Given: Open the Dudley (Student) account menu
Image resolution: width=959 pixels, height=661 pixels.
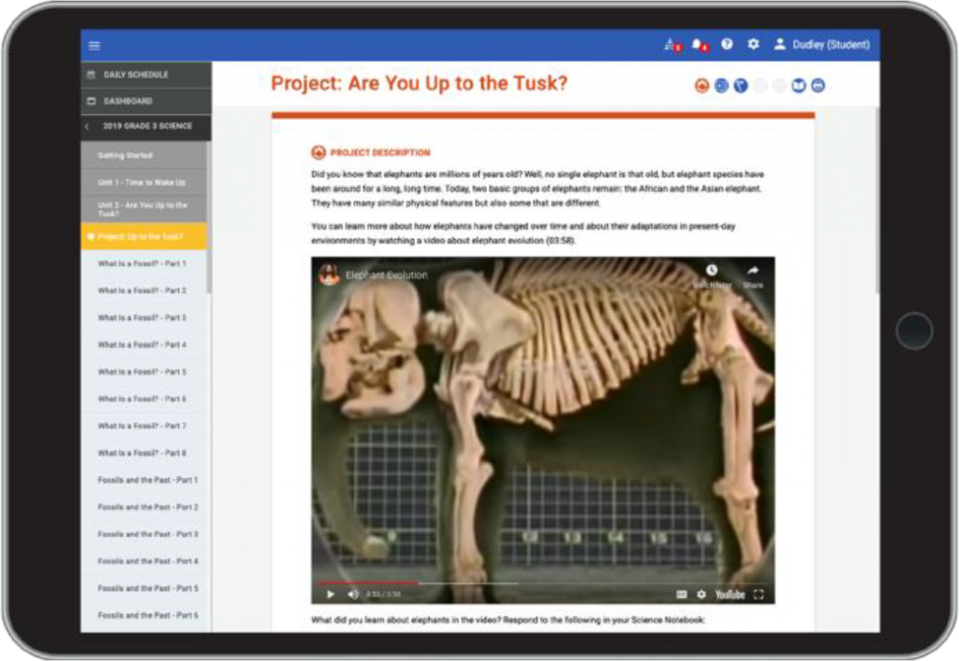Looking at the screenshot, I should coord(821,44).
